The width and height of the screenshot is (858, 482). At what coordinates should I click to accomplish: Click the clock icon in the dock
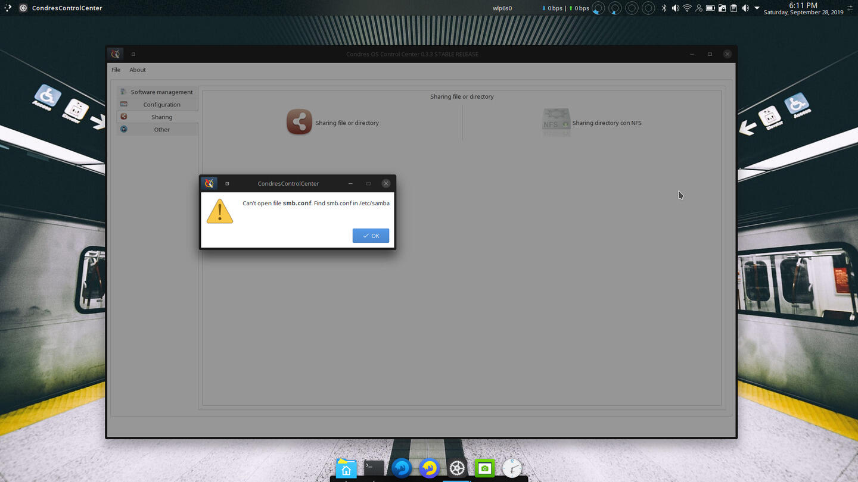(x=512, y=468)
